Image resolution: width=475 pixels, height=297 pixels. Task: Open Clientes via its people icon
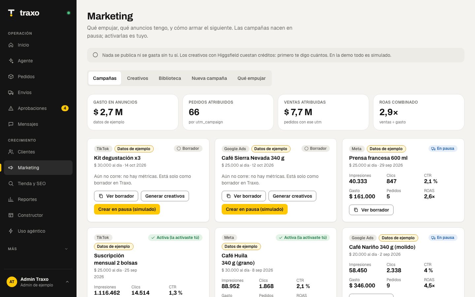coord(11,152)
